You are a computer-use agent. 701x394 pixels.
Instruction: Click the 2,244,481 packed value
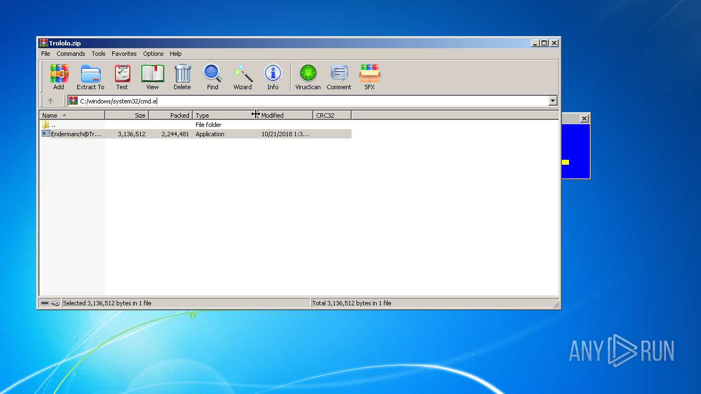[x=175, y=134]
